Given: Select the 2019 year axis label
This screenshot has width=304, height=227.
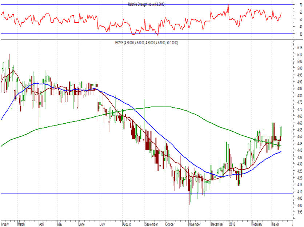Looking at the screenshot, I should [x=232, y=224].
